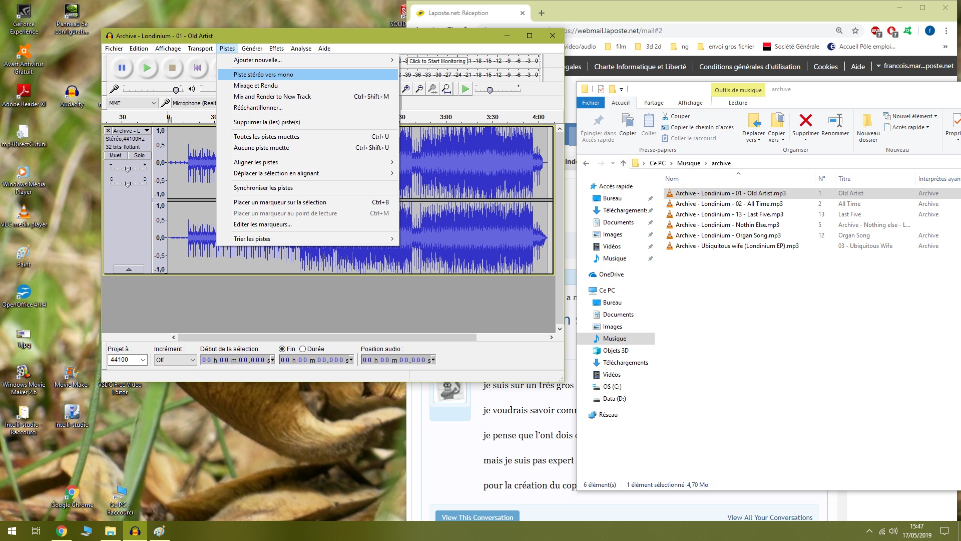
Task: Enable Solo on the Archive track
Action: [139, 155]
